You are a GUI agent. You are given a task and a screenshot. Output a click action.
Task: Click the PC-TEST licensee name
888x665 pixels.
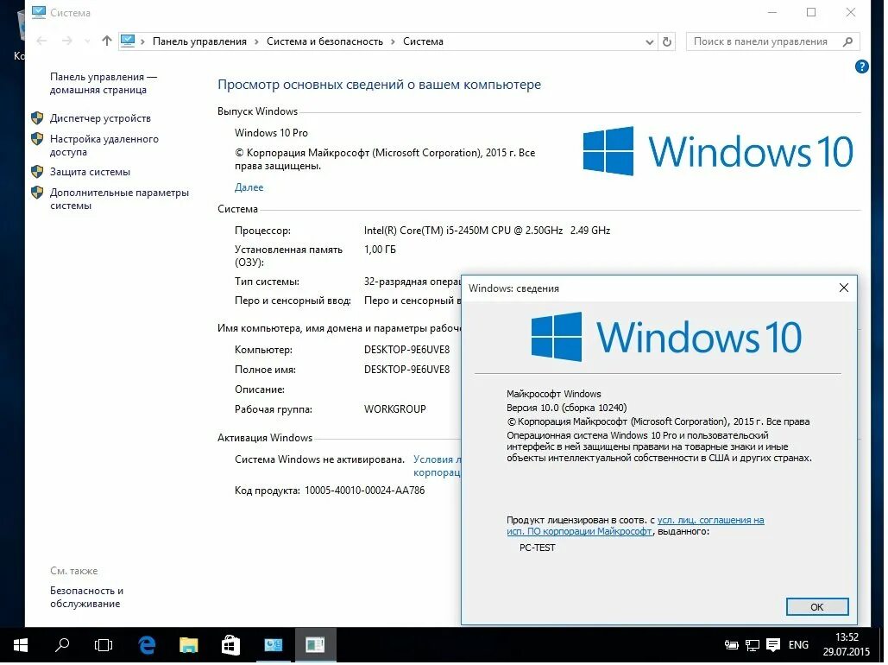pos(537,548)
